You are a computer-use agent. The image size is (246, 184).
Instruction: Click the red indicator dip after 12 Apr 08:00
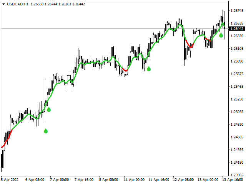point(189,44)
